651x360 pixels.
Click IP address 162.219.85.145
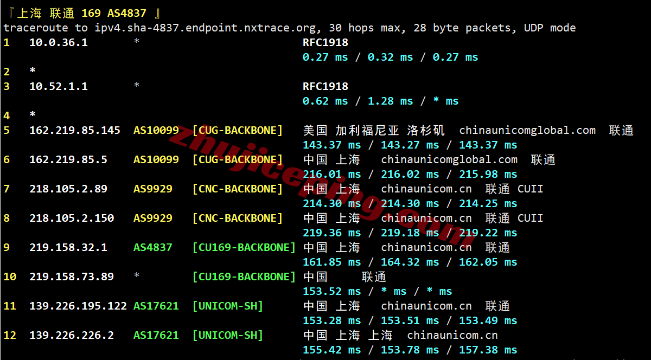(x=75, y=130)
